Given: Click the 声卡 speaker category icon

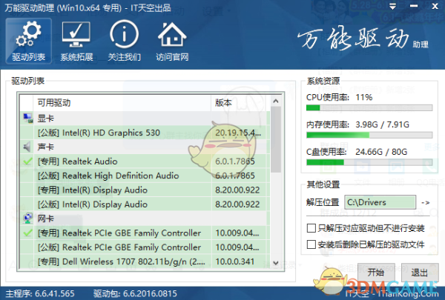Looking at the screenshot, I should [27, 147].
